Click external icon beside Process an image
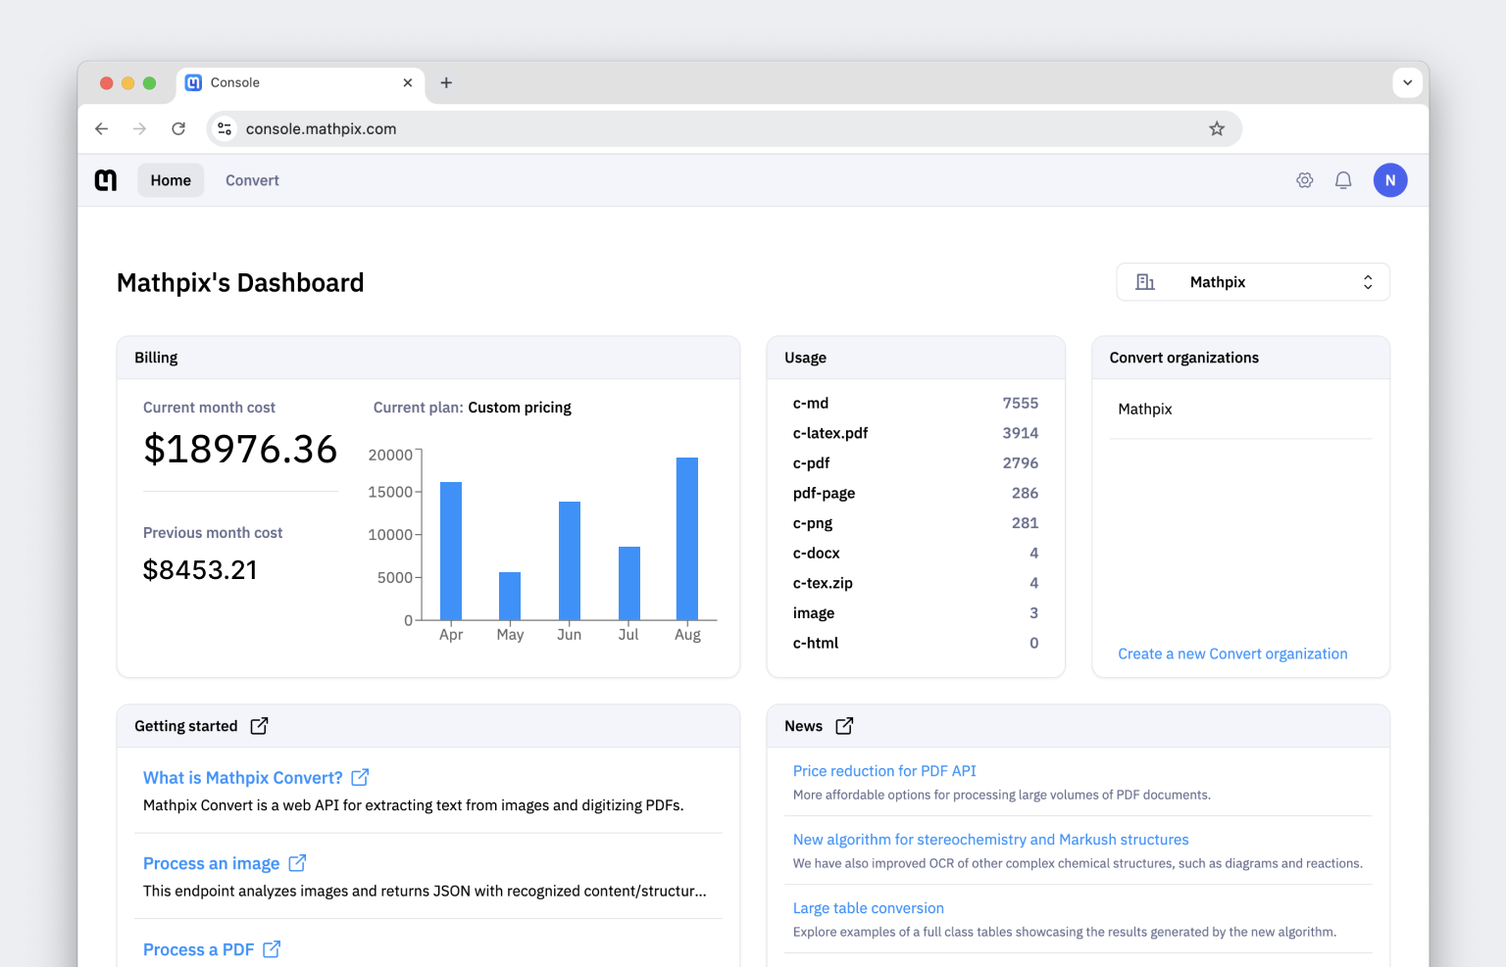Screen dimensions: 1506x967 [297, 863]
